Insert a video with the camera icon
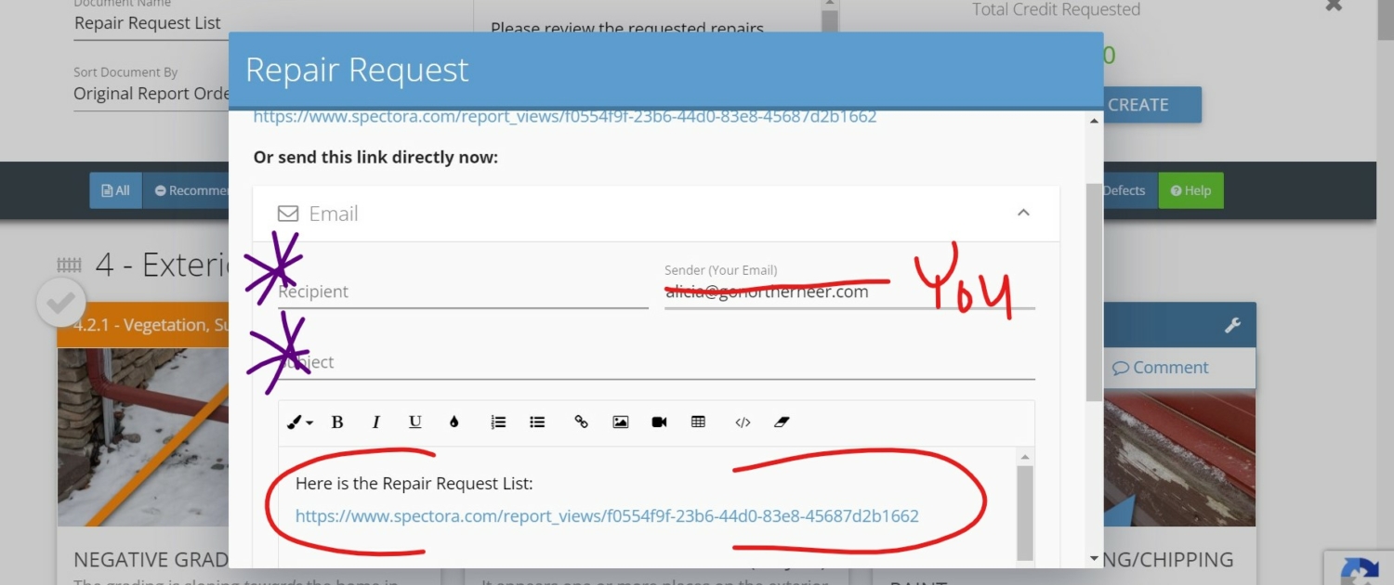 tap(660, 422)
